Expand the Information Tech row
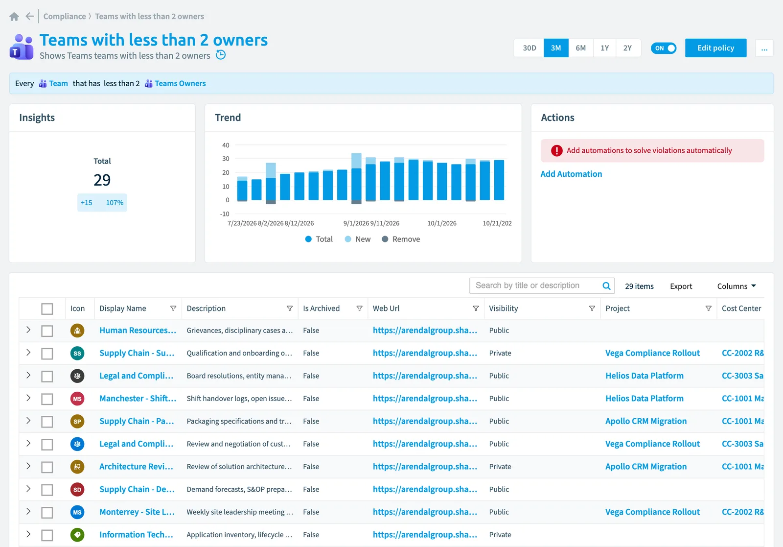 click(x=28, y=534)
